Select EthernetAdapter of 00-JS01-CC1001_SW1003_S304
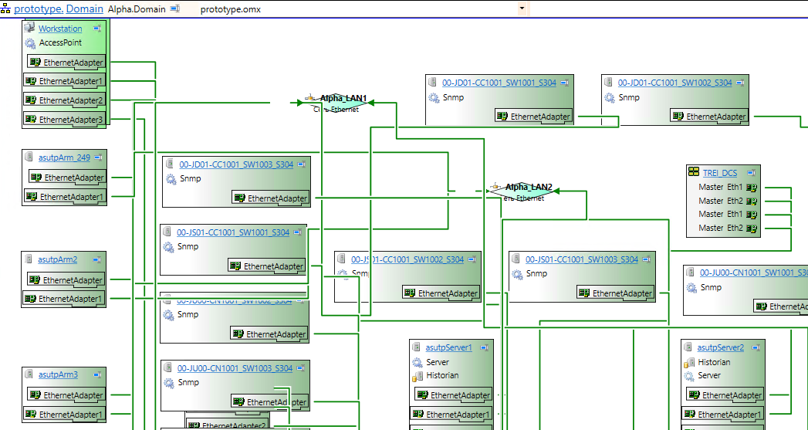808x430 pixels. (x=616, y=293)
